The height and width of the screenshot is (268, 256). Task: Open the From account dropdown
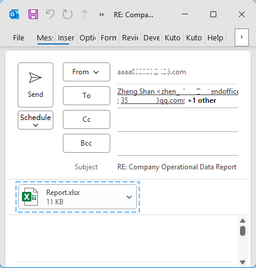(87, 72)
